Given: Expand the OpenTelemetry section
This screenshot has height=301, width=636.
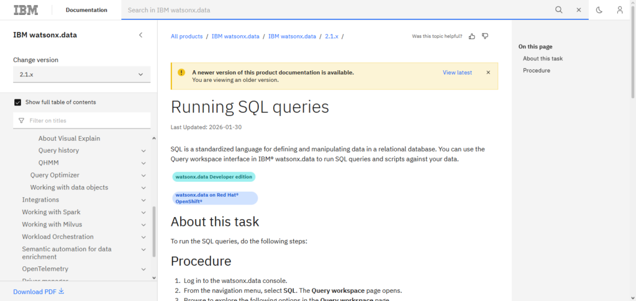Looking at the screenshot, I should 143,269.
